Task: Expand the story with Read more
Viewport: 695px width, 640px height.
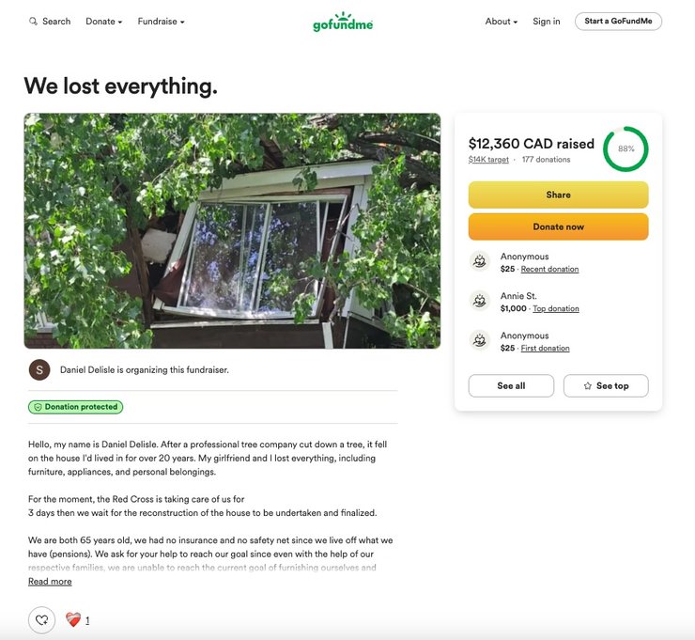Action: point(50,582)
